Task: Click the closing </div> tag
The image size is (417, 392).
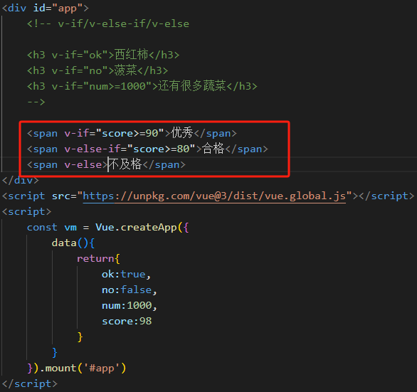Action: pos(21,180)
